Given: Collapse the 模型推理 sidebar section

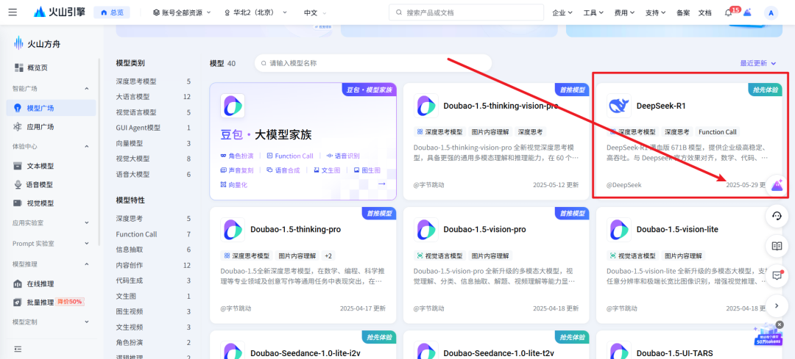Looking at the screenshot, I should [x=86, y=264].
